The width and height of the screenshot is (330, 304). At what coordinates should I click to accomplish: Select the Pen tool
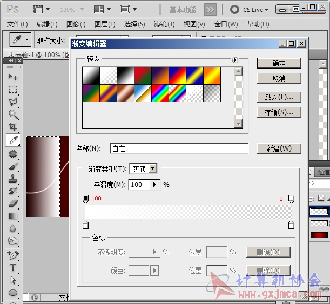pyautogui.click(x=13, y=255)
